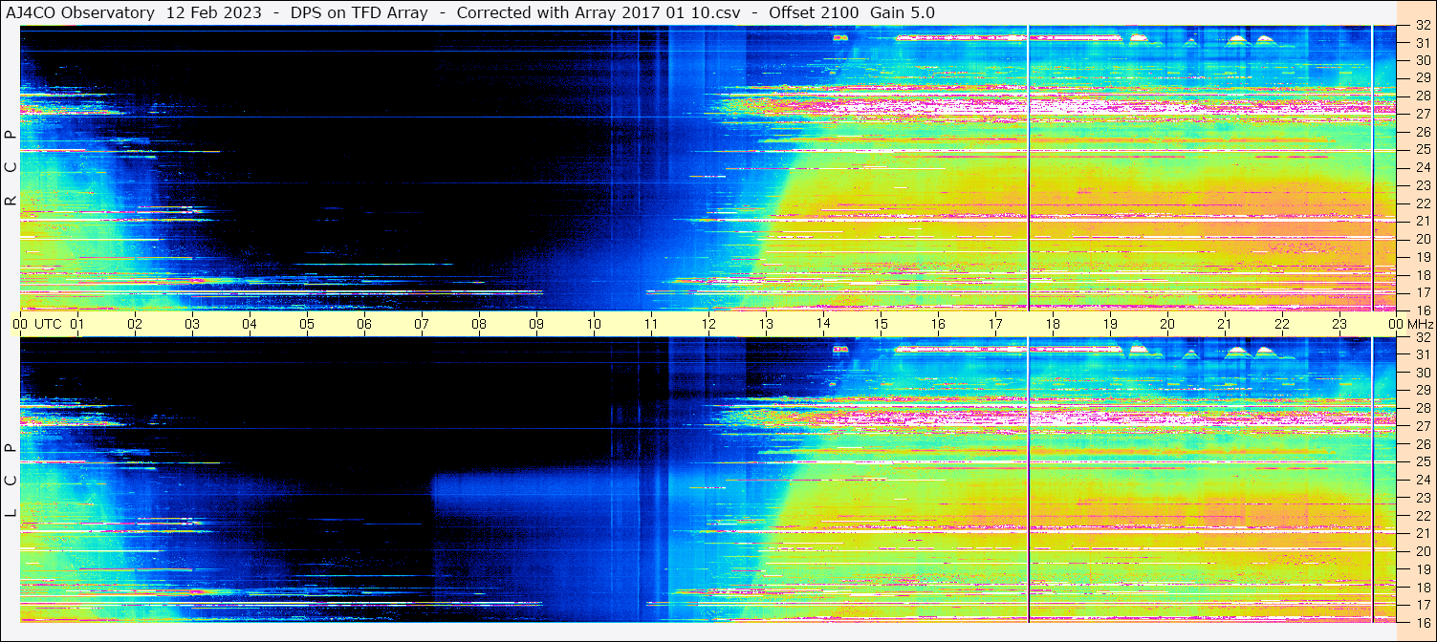Click the LCP label beside lower spectrogram
This screenshot has height=642, width=1437.
(x=11, y=481)
